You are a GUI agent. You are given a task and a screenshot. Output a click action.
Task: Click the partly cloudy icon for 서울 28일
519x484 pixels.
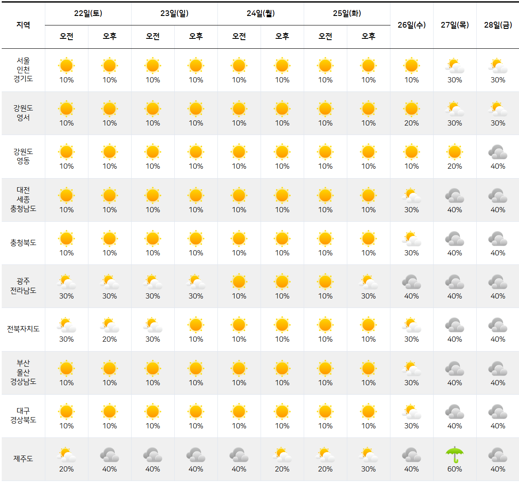coord(498,66)
